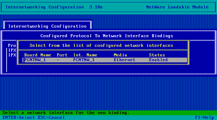The height and width of the screenshot is (120, 217).
Task: Click the Int. Name column header
Action: pyautogui.click(x=85, y=55)
